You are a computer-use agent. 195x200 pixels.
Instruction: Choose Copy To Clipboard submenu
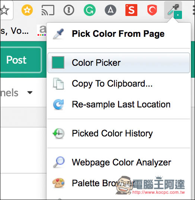pyautogui.click(x=119, y=84)
